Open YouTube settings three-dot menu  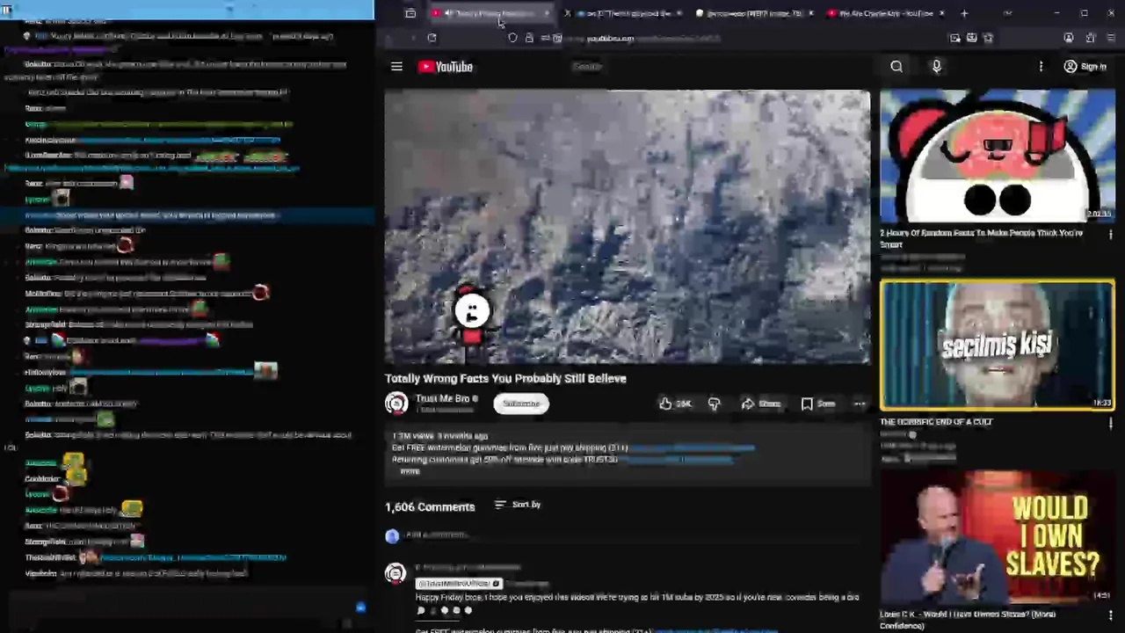[x=1041, y=67]
